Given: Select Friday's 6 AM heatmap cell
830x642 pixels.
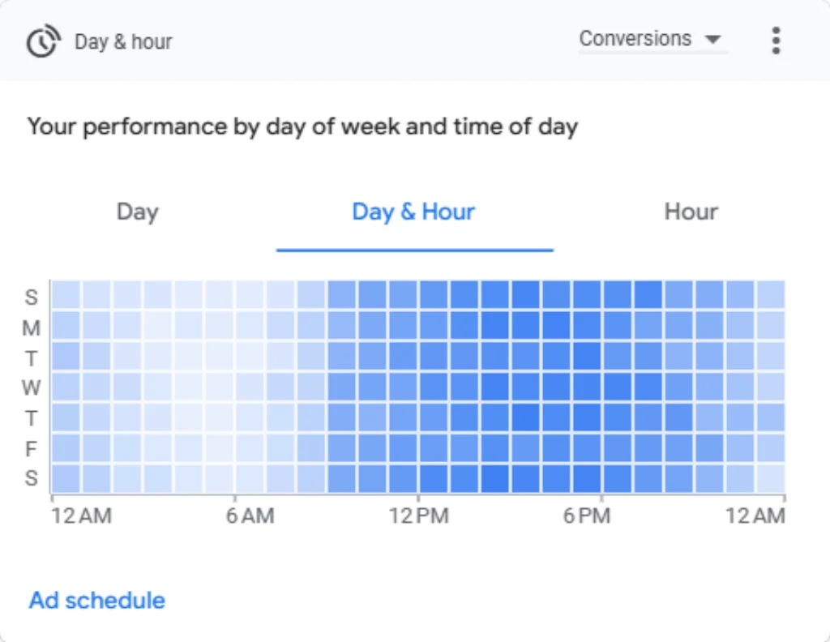Looking at the screenshot, I should [x=250, y=447].
